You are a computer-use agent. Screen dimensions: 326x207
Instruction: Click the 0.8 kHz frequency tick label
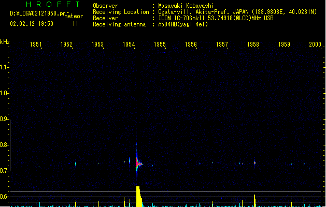[4, 145]
